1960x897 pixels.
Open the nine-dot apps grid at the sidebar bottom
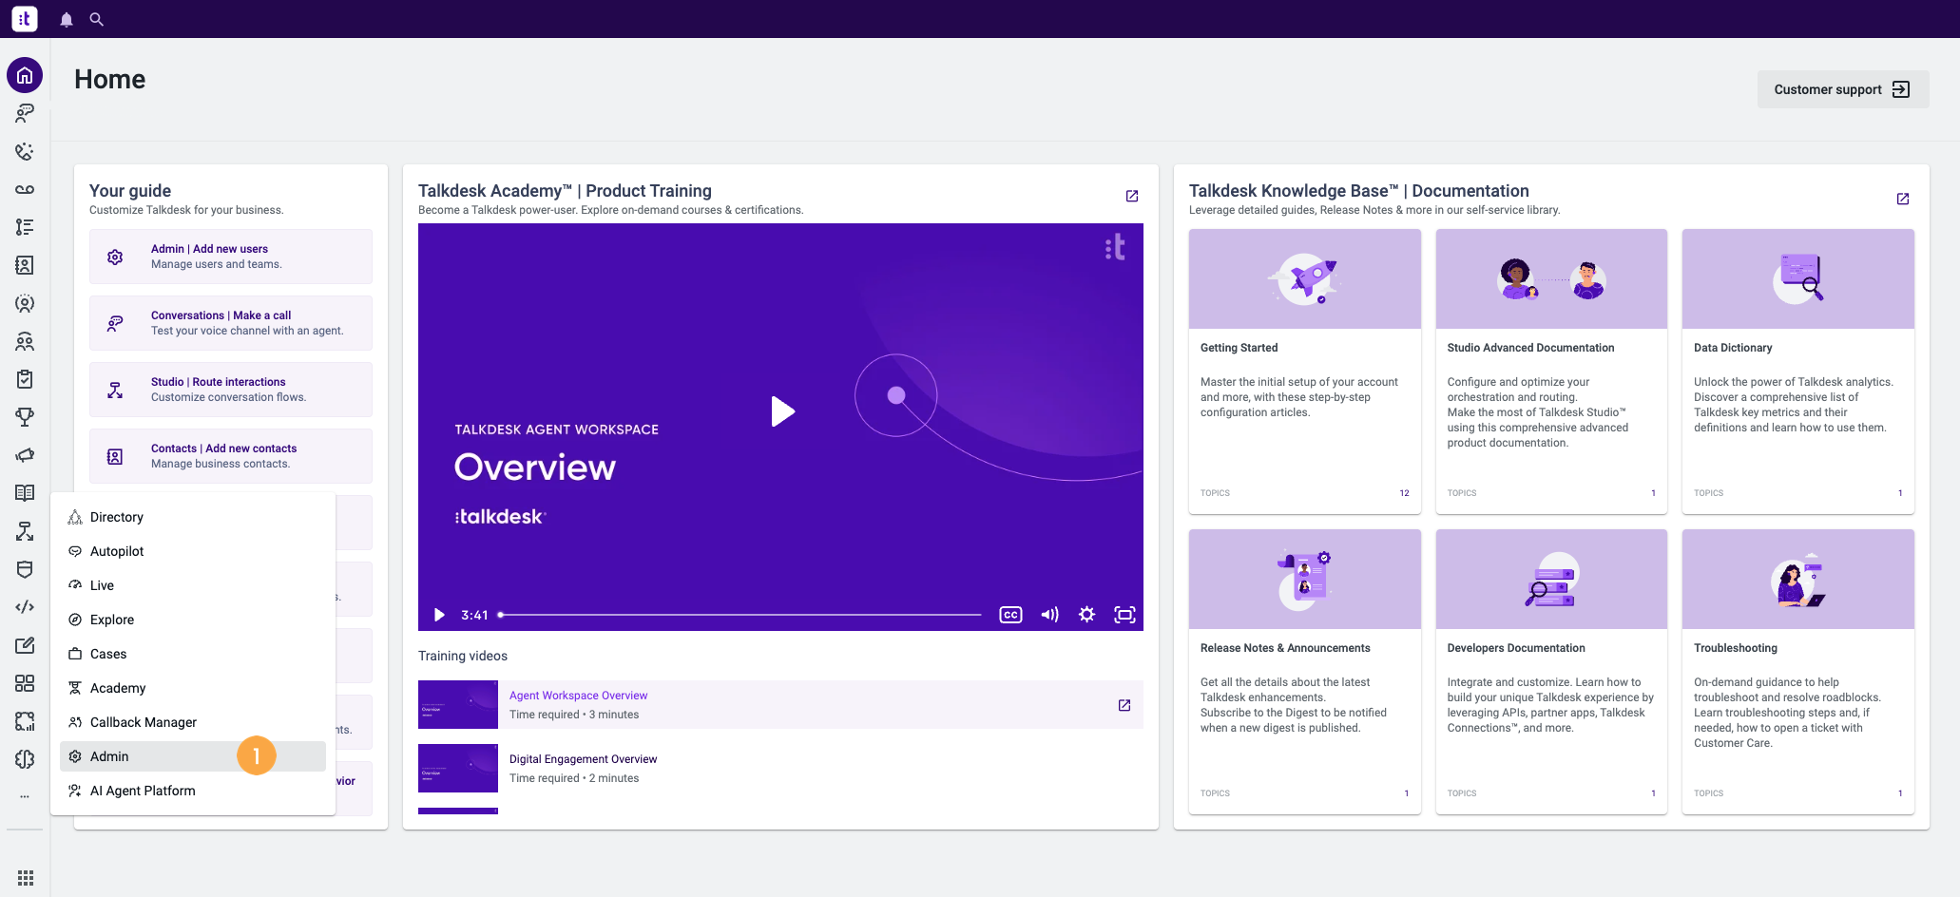26,878
